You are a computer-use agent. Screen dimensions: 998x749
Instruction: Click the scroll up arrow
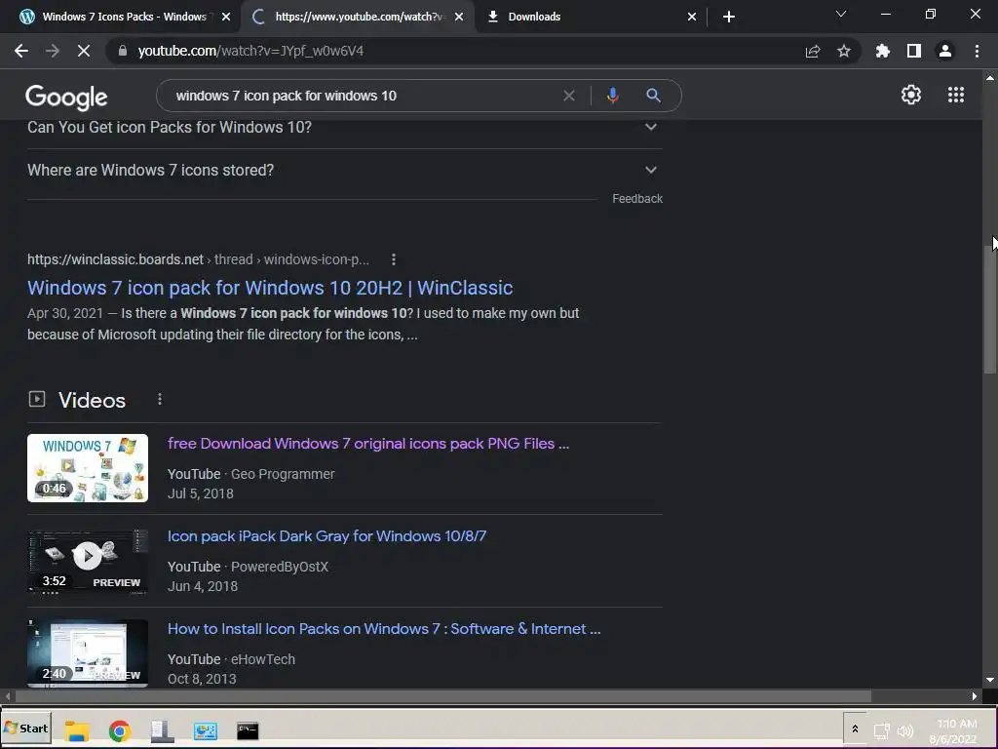click(x=989, y=78)
